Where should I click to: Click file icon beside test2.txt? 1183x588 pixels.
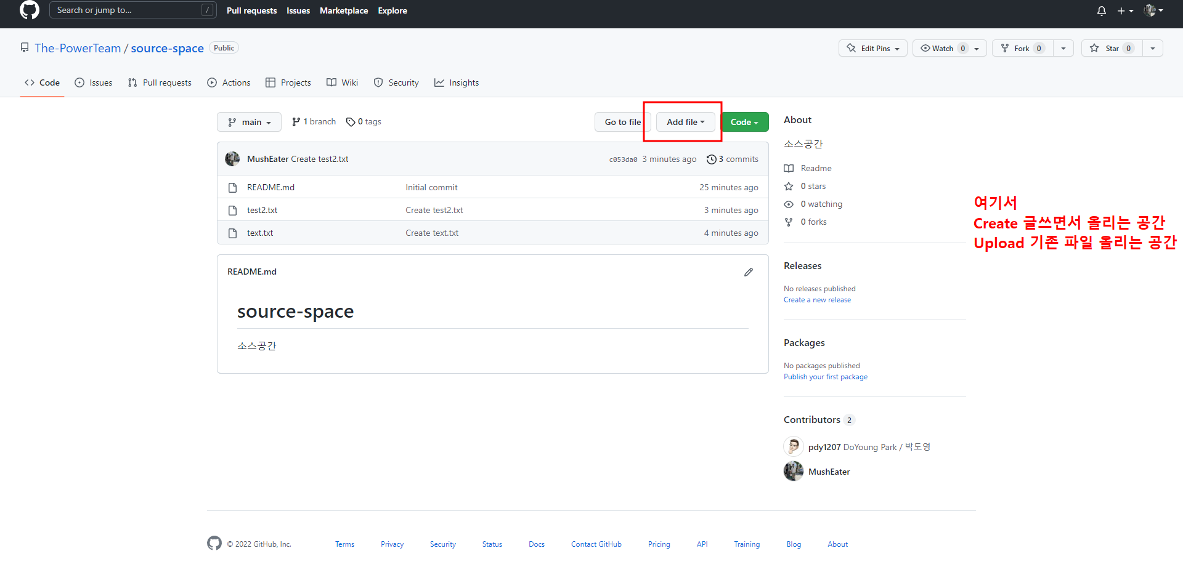pyautogui.click(x=232, y=210)
